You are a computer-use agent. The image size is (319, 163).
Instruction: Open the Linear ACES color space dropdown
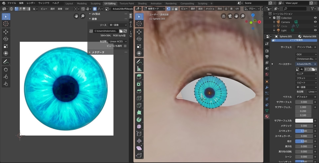(118, 41)
